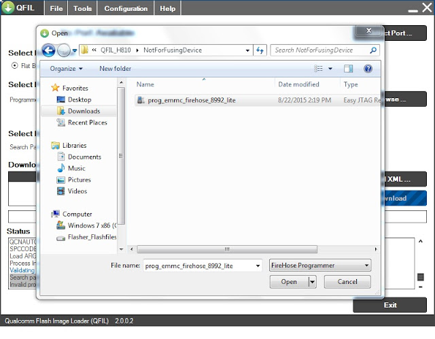Click the Flasher_Flashfiles drive icon
435x339 pixels.
click(x=60, y=238)
